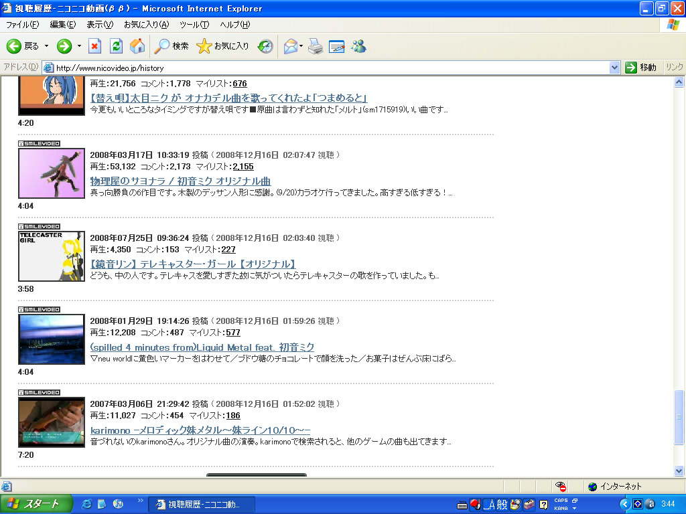Click the スタート Start button
Viewport: 686px width, 514px height.
pyautogui.click(x=36, y=505)
